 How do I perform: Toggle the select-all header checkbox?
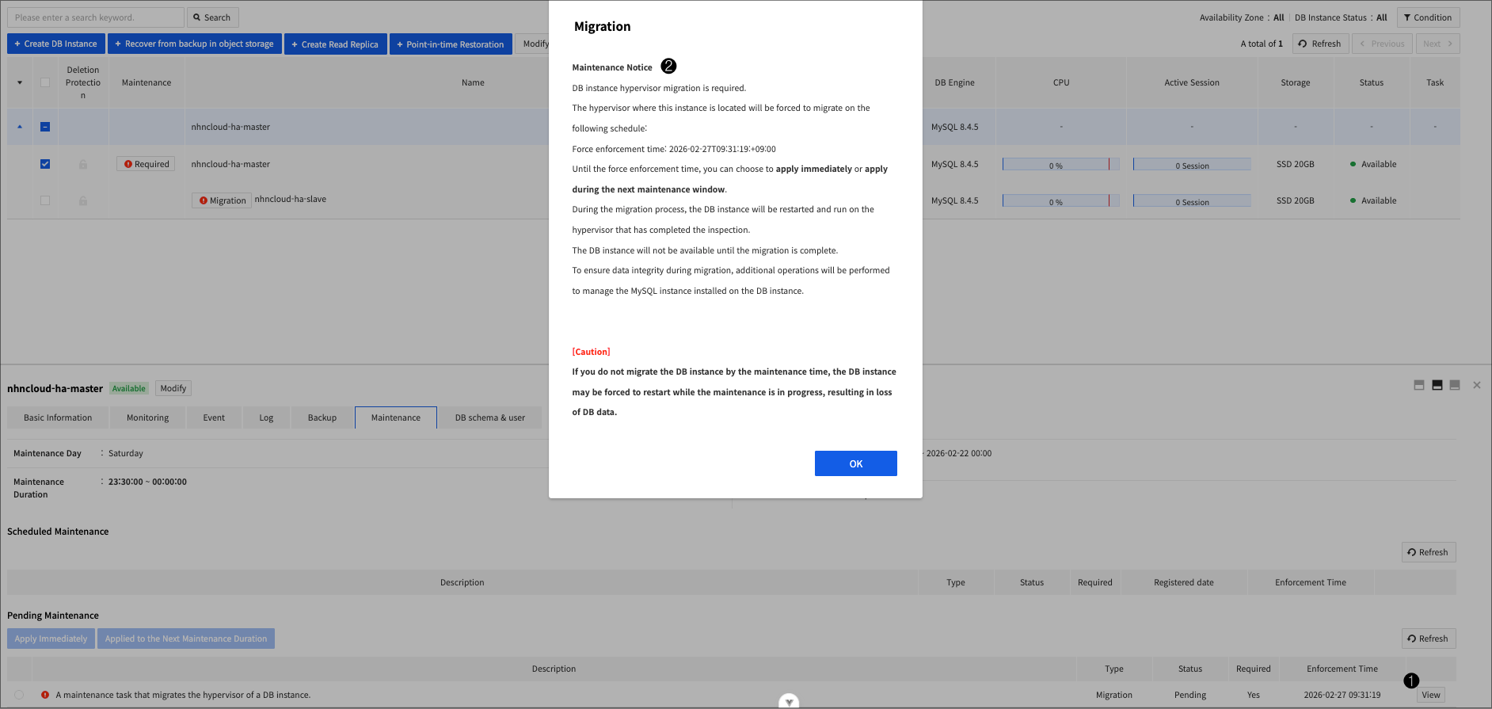pyautogui.click(x=45, y=82)
